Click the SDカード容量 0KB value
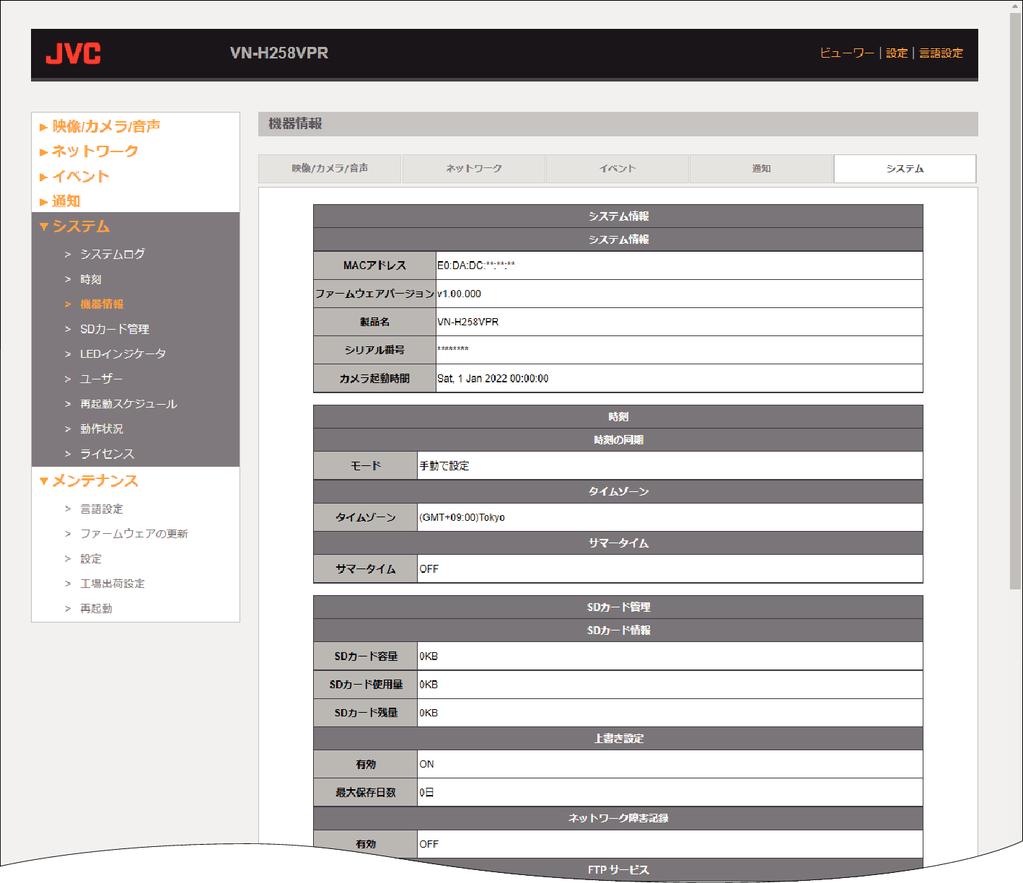 coord(429,656)
